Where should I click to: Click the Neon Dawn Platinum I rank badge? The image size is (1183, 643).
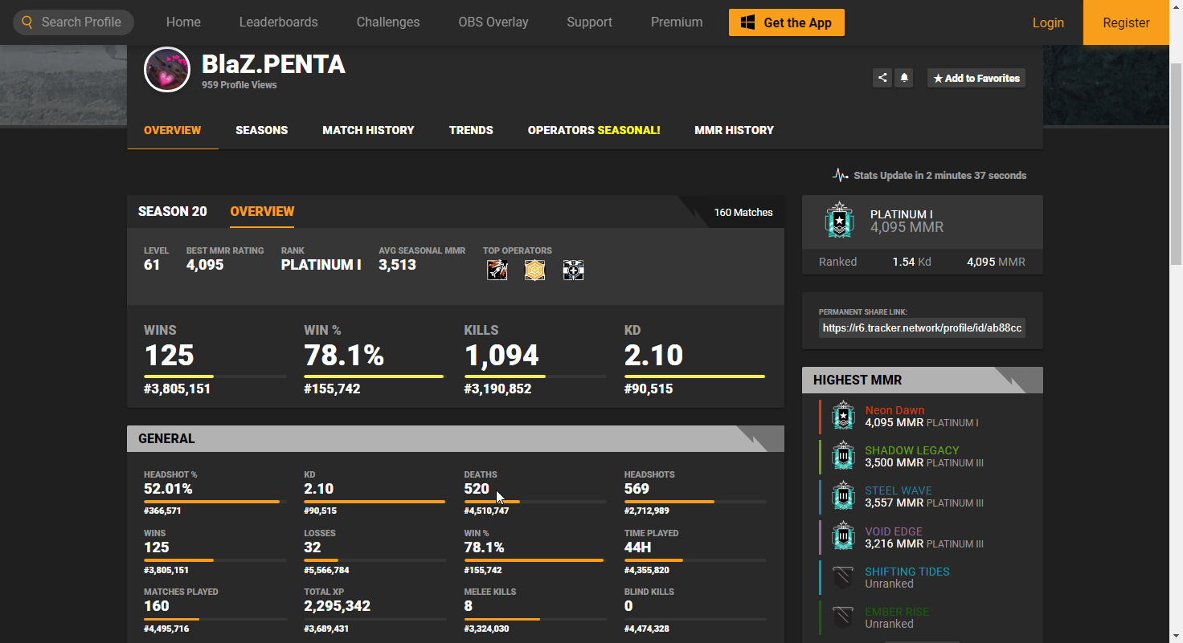[842, 416]
